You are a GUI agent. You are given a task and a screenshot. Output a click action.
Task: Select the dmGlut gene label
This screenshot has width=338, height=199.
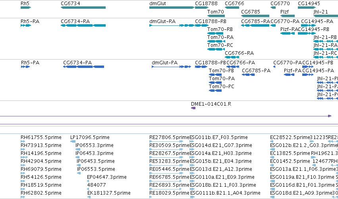click(158, 4)
